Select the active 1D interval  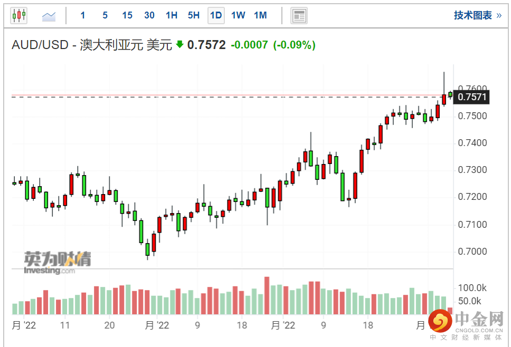click(216, 15)
